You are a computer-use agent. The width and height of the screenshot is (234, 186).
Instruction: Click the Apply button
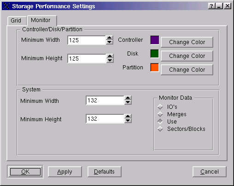pos(65,172)
